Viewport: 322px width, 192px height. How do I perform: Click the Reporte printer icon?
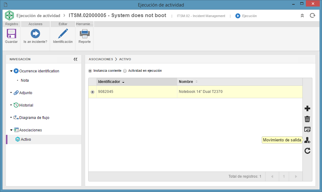tap(84, 34)
